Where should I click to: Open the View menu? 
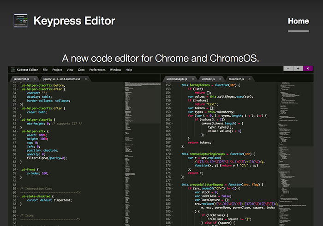70,70
